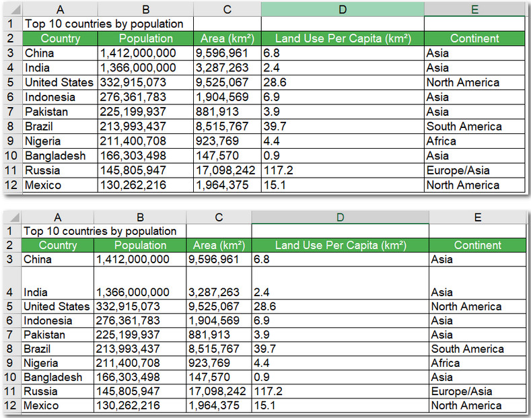Image resolution: width=531 pixels, height=418 pixels.
Task: Select row 5 header in the upper table
Action: tap(13, 82)
